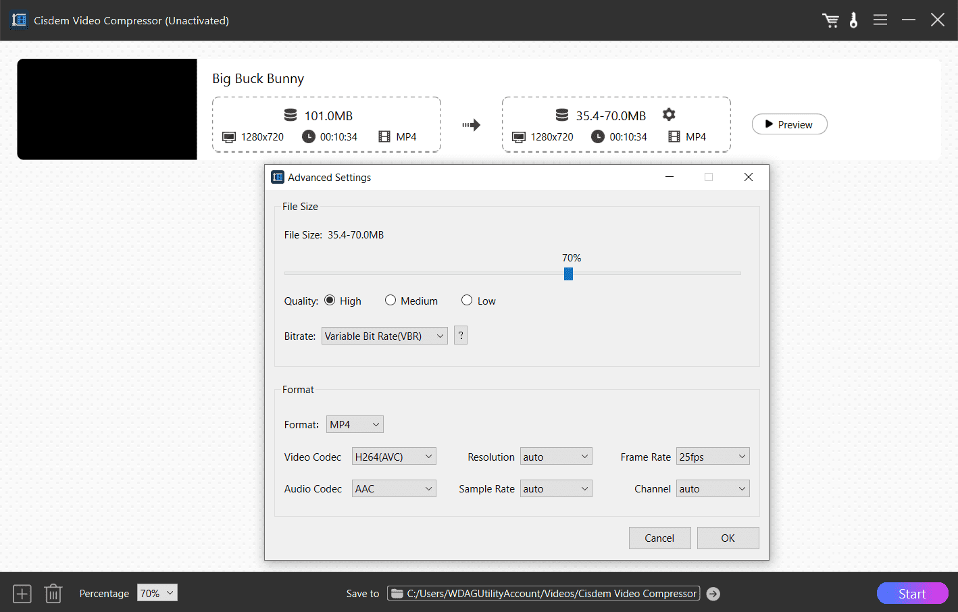Click source resolution monitor icon
Image resolution: width=958 pixels, height=612 pixels.
(x=229, y=137)
